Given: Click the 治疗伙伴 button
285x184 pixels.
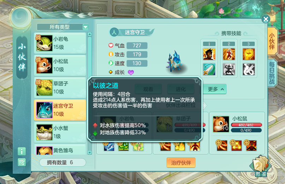Looking at the screenshot, I should point(181,162).
